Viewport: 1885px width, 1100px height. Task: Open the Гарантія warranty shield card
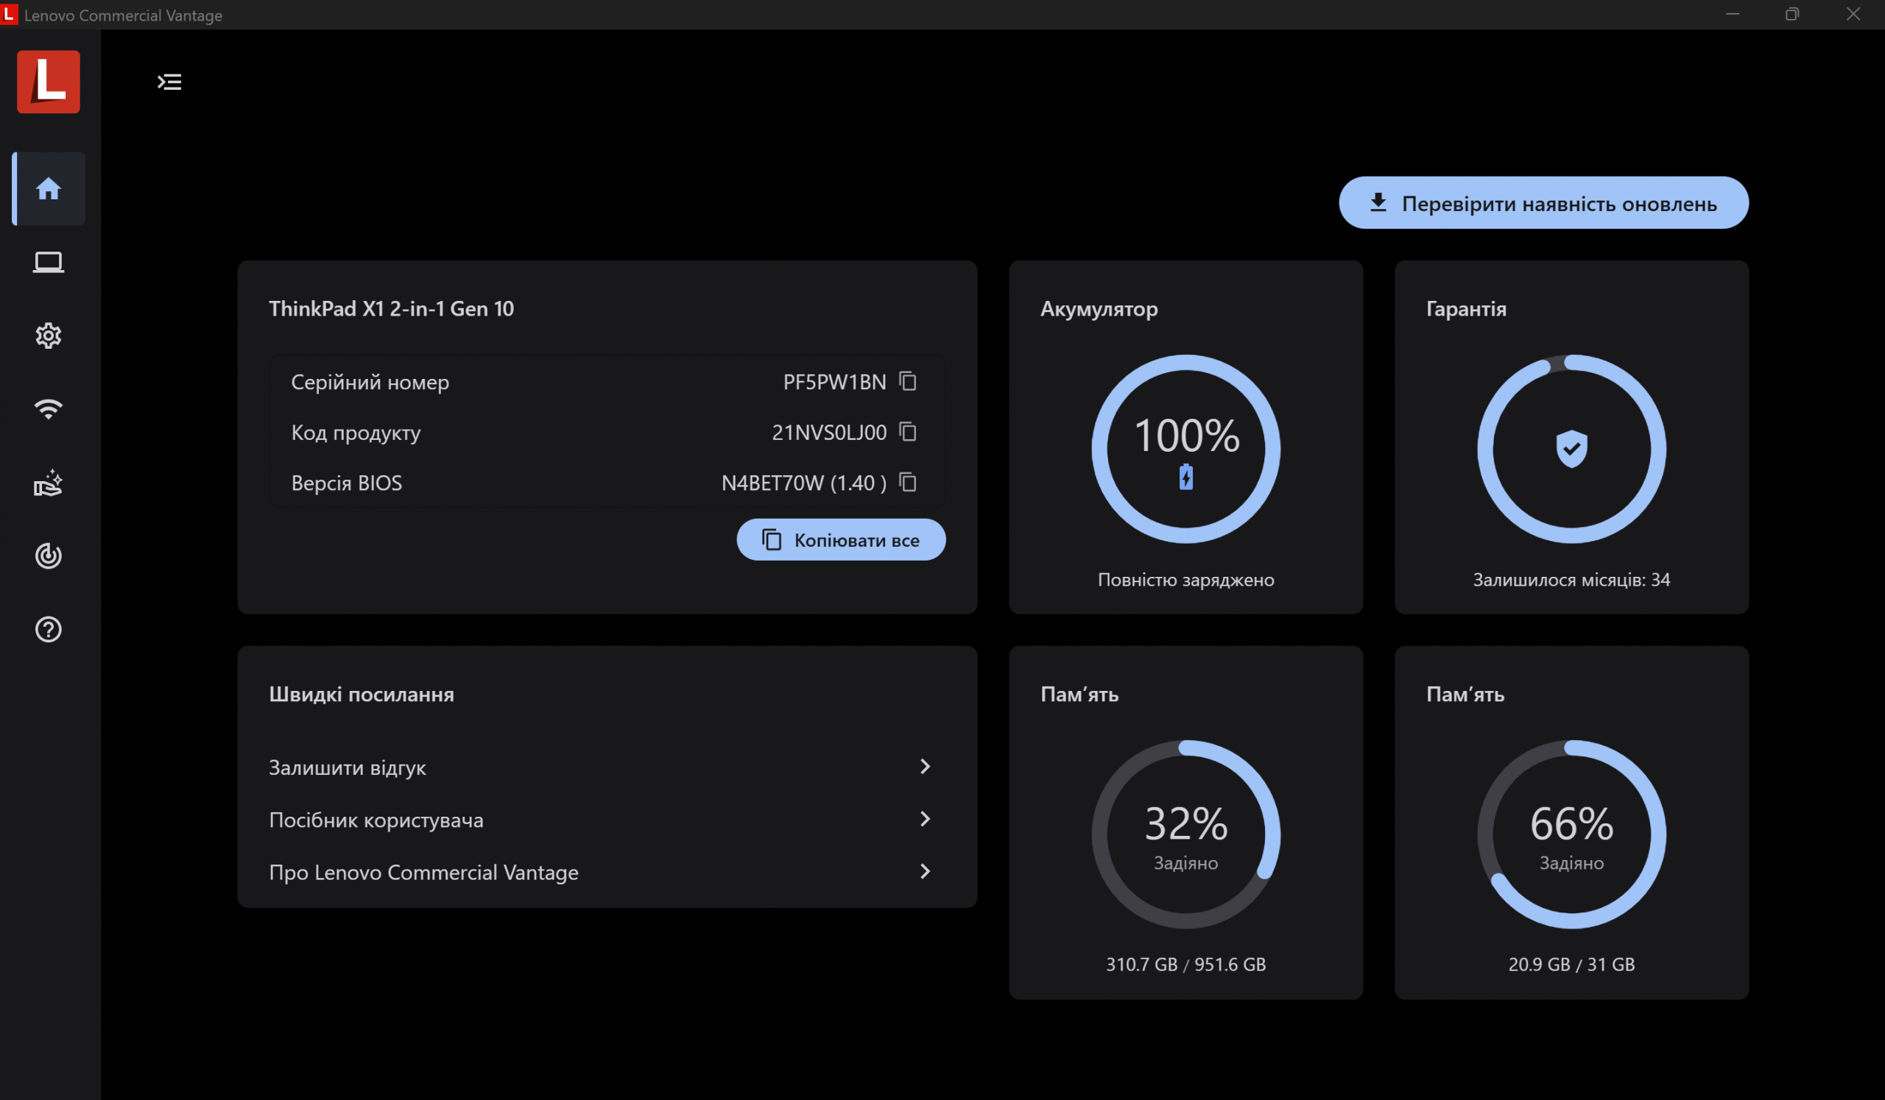1571,449
